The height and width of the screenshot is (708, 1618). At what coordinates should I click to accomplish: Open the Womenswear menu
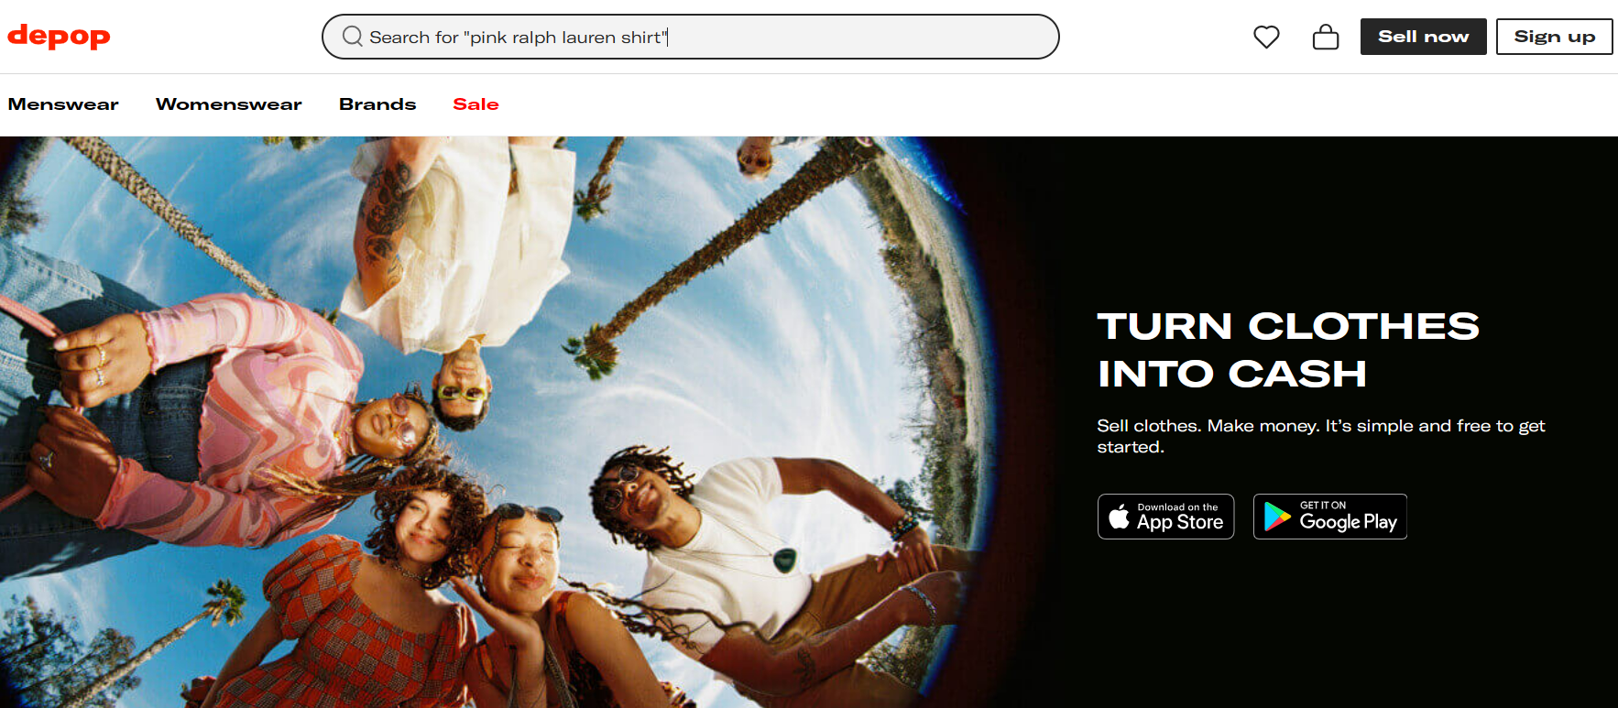pyautogui.click(x=228, y=104)
